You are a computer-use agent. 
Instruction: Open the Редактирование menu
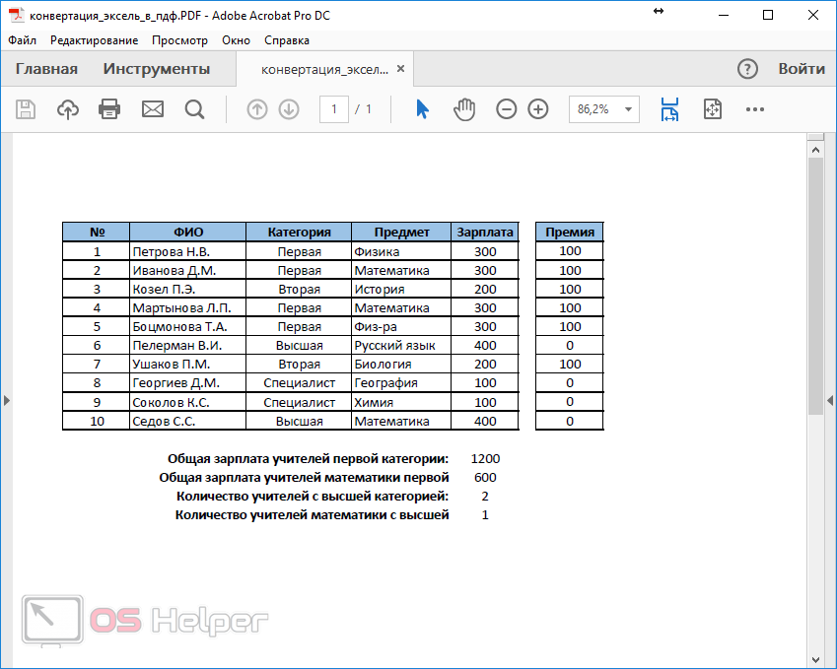point(94,40)
